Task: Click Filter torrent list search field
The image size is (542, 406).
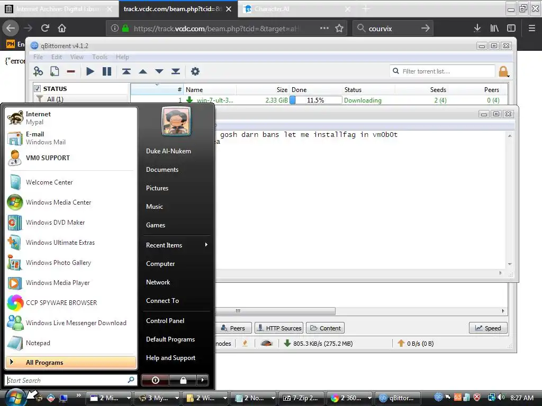Action: pos(442,71)
